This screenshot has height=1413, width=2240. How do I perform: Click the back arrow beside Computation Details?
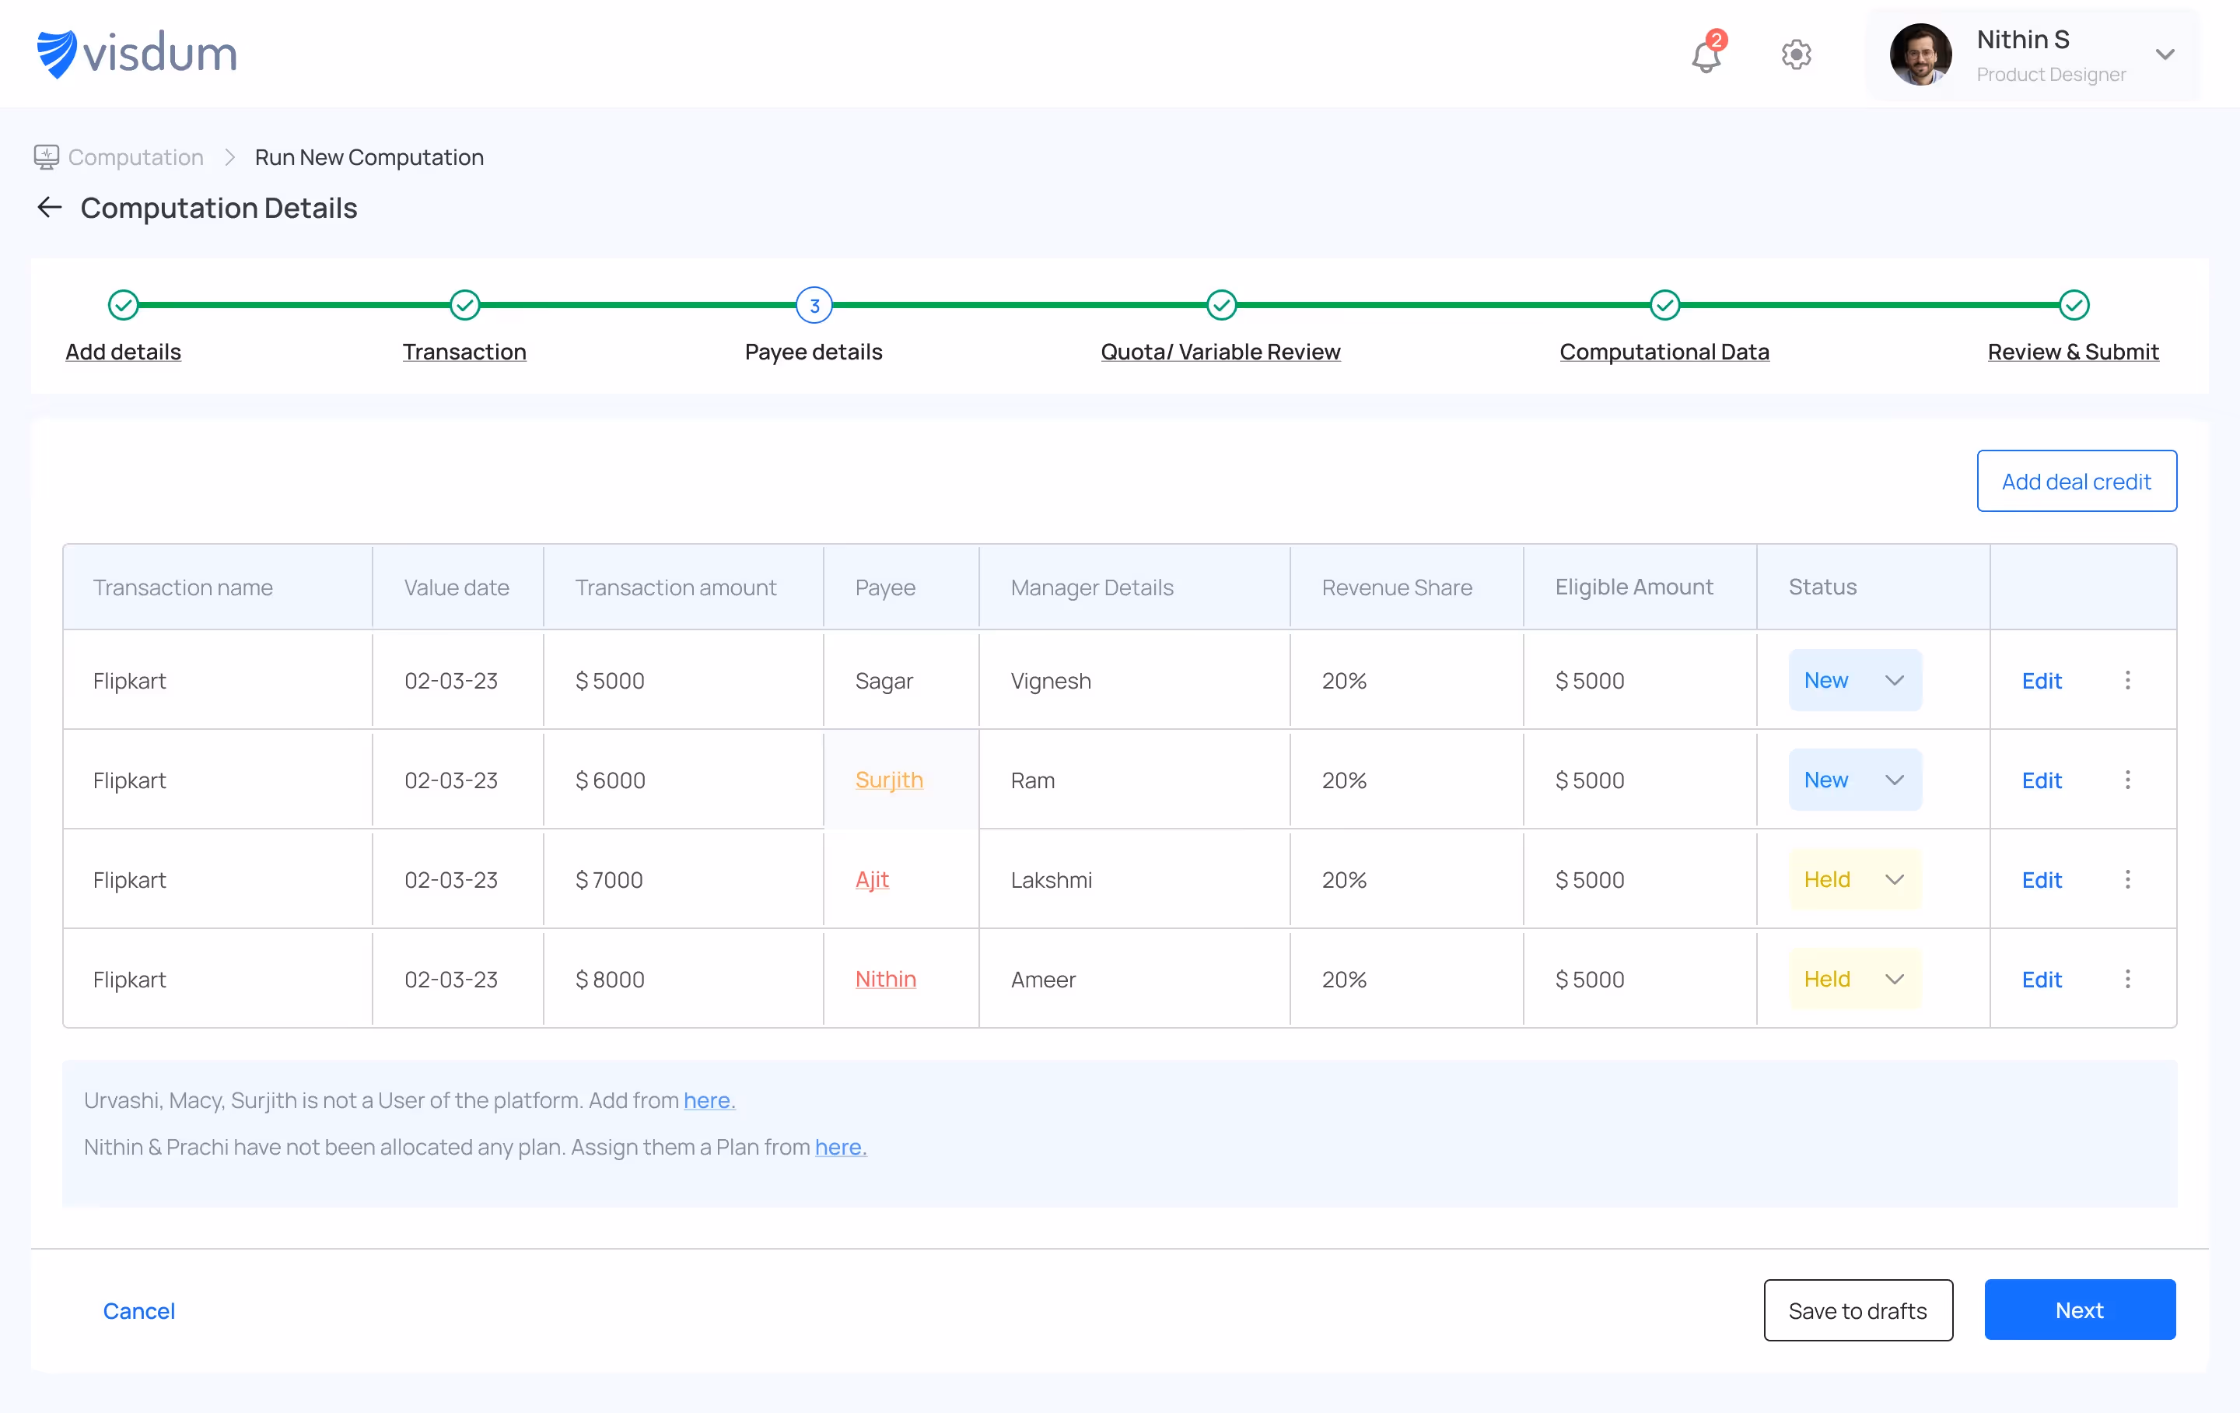coord(49,207)
